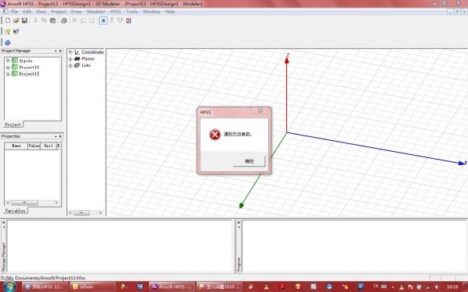Click the Paste toolbar icon
468x292 pixels.
[x=53, y=20]
